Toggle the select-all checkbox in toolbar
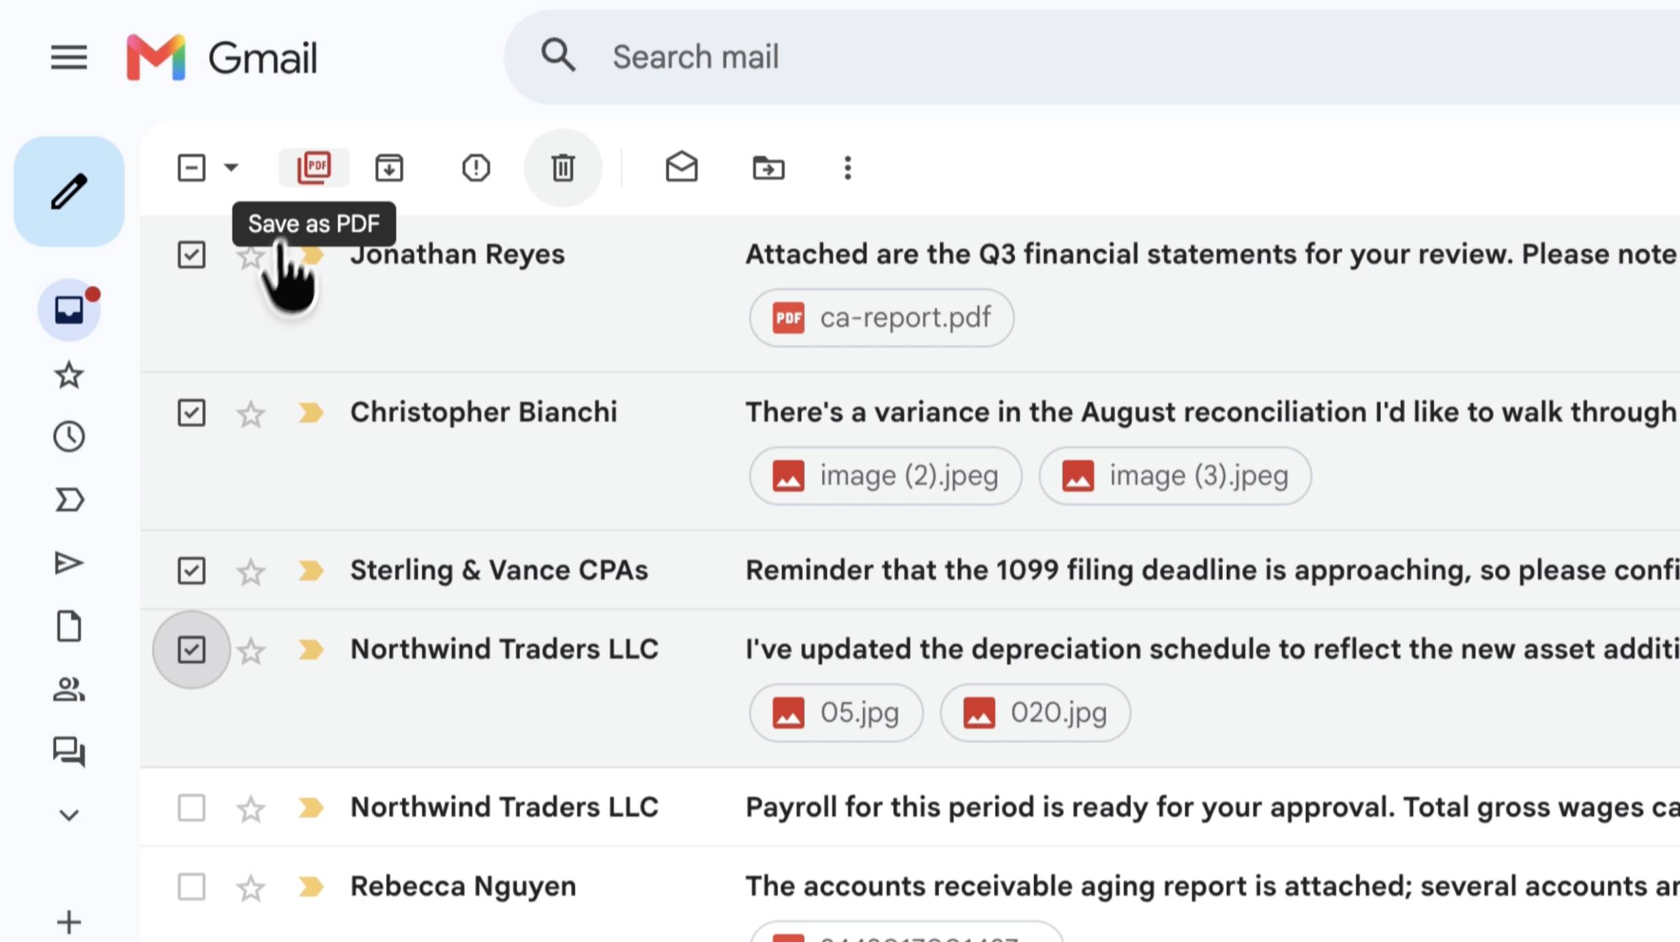 point(191,167)
